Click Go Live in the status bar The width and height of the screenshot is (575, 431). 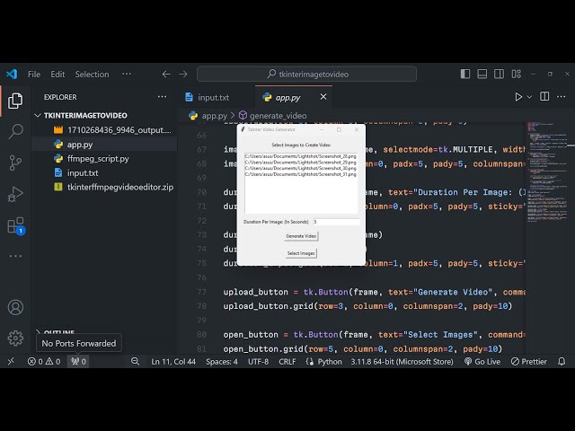482,361
